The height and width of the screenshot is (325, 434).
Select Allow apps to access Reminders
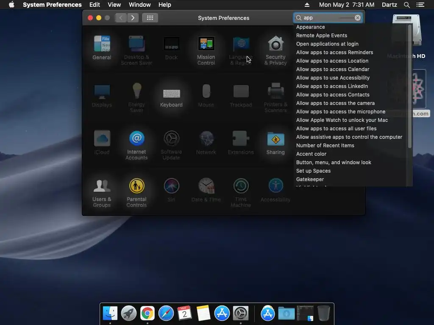tap(335, 52)
